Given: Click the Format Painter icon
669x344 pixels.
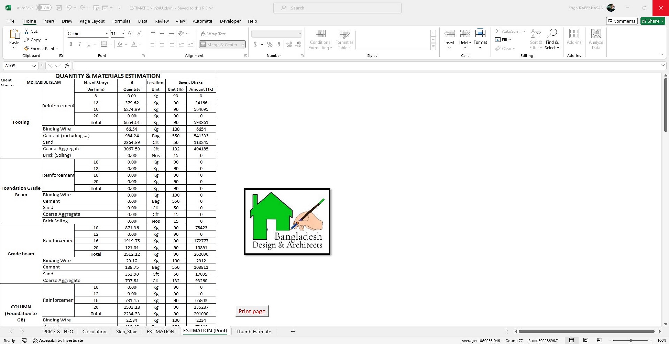Looking at the screenshot, I should point(27,48).
